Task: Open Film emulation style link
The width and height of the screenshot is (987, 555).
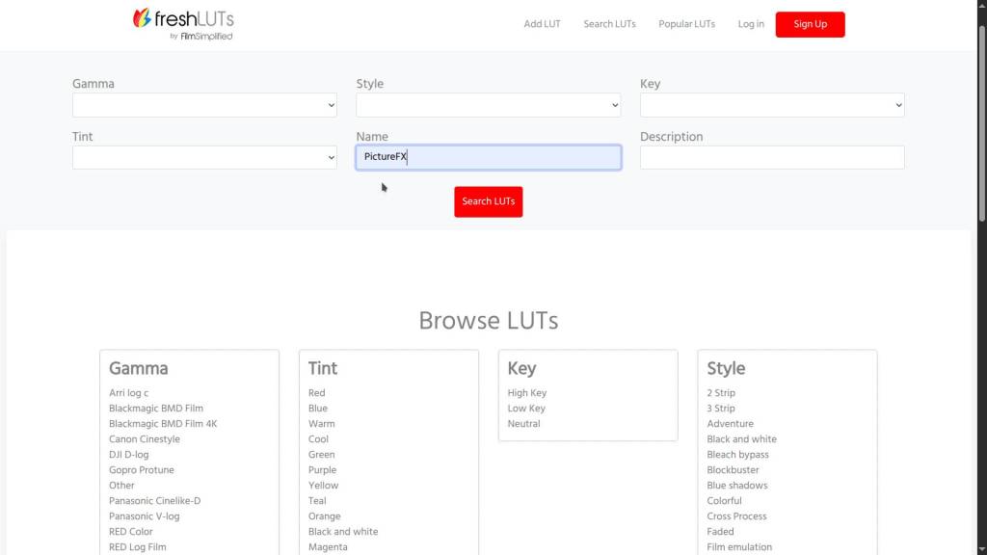Action: pos(739,547)
